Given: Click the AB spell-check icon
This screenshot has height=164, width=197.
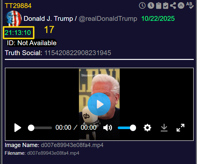Looking at the screenshot, I should 189,5.
